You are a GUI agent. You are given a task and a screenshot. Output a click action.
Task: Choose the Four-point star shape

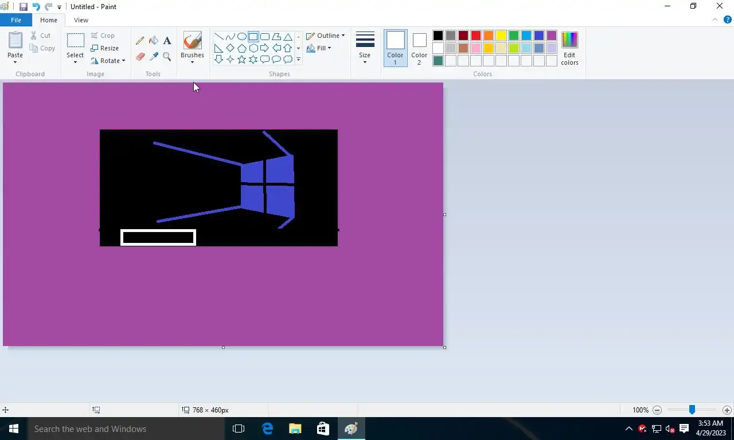(230, 60)
